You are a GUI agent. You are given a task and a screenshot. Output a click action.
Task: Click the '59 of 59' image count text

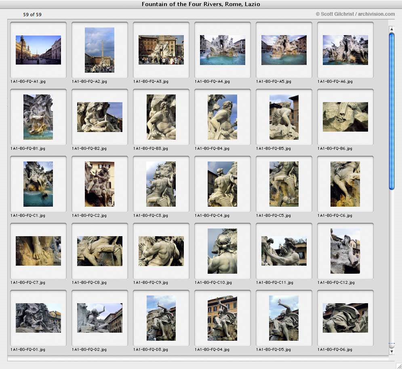click(32, 15)
